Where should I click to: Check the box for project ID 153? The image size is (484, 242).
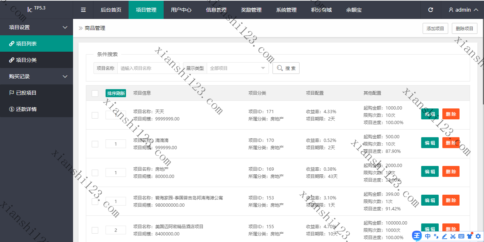tap(95, 202)
